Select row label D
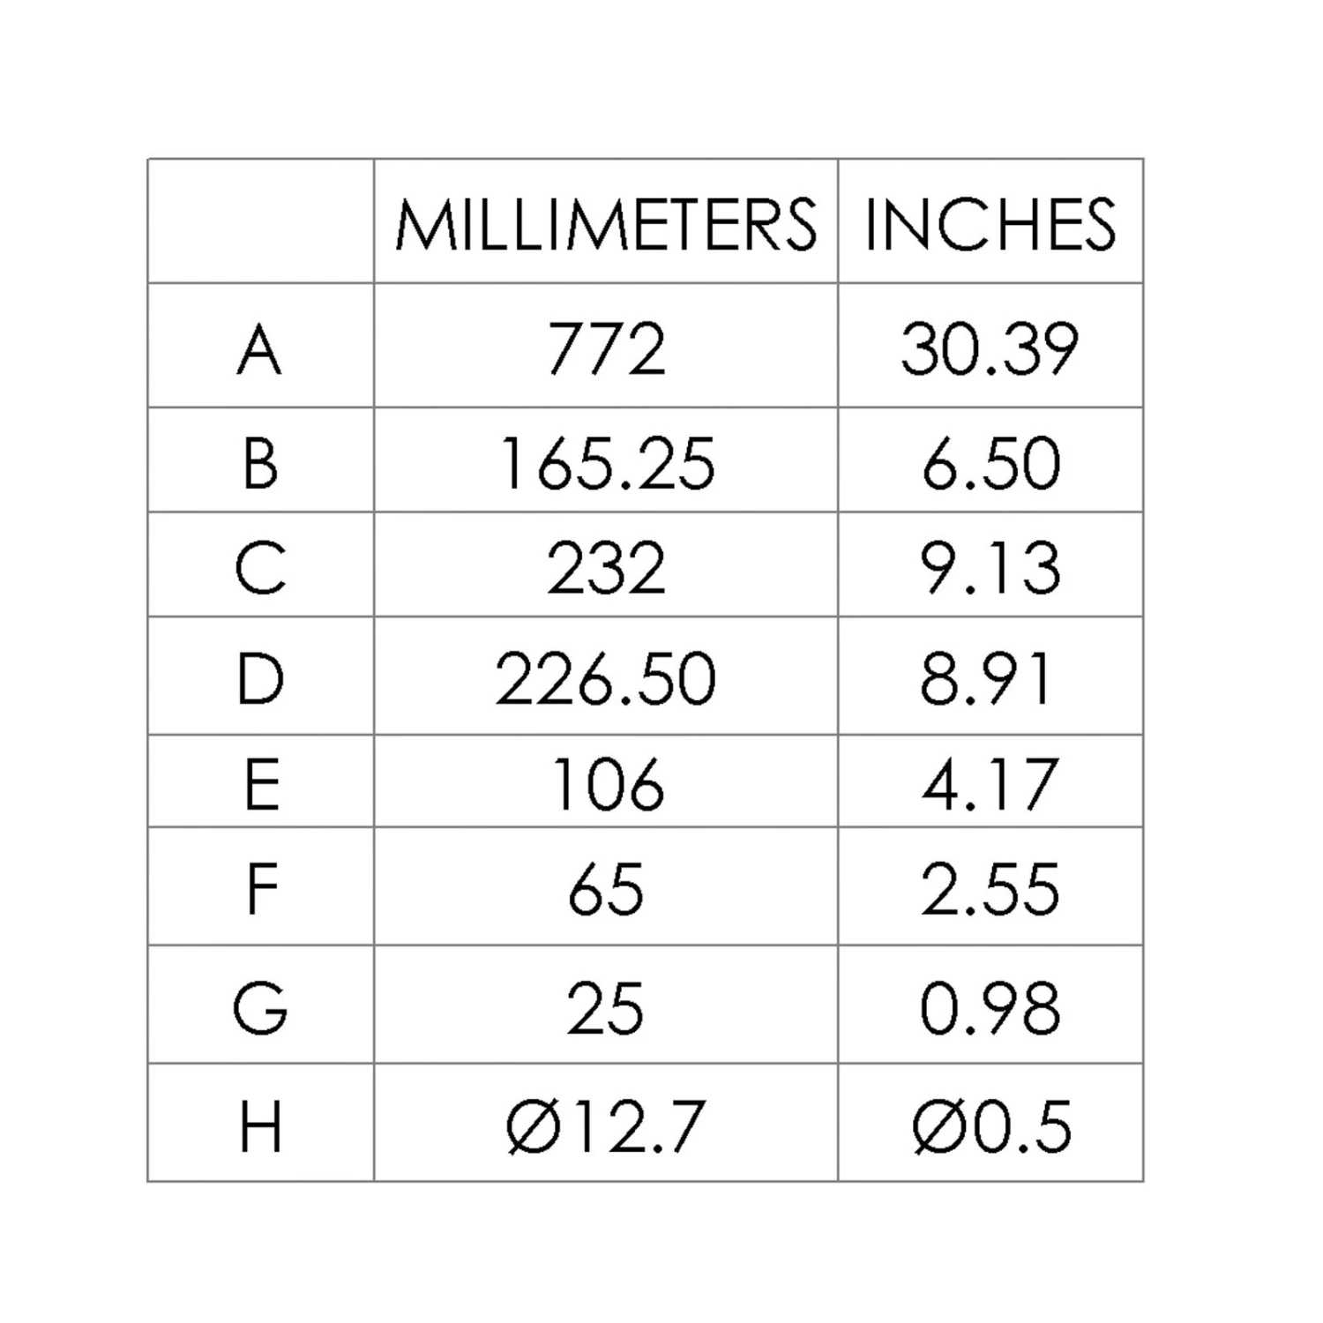Screen dimensions: 1323x1323 260,679
